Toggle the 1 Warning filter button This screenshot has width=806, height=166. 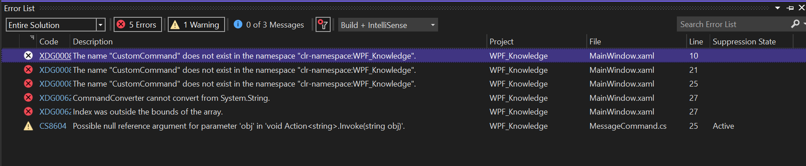pyautogui.click(x=196, y=25)
